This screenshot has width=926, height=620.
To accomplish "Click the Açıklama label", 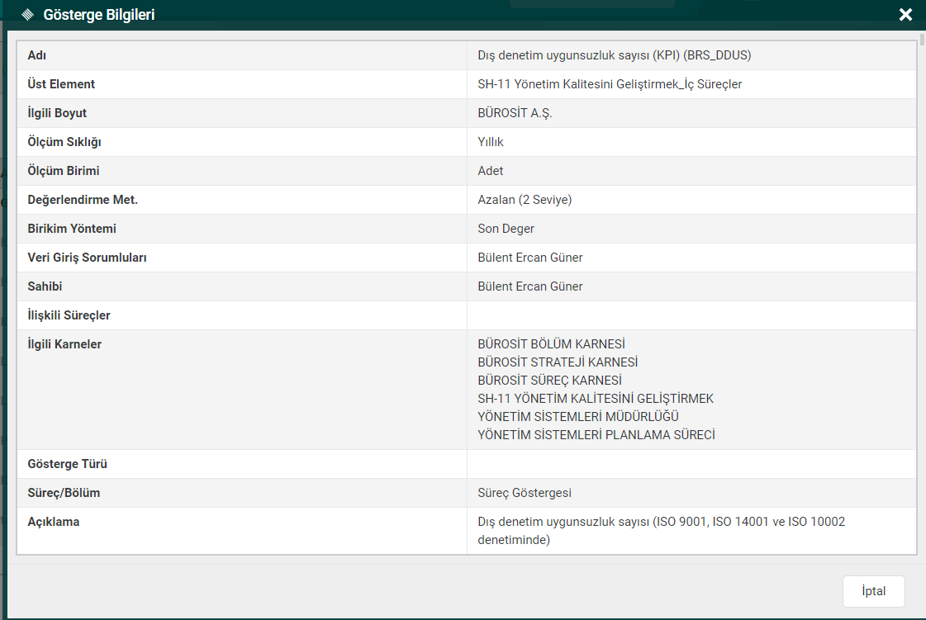I will pyautogui.click(x=53, y=523).
